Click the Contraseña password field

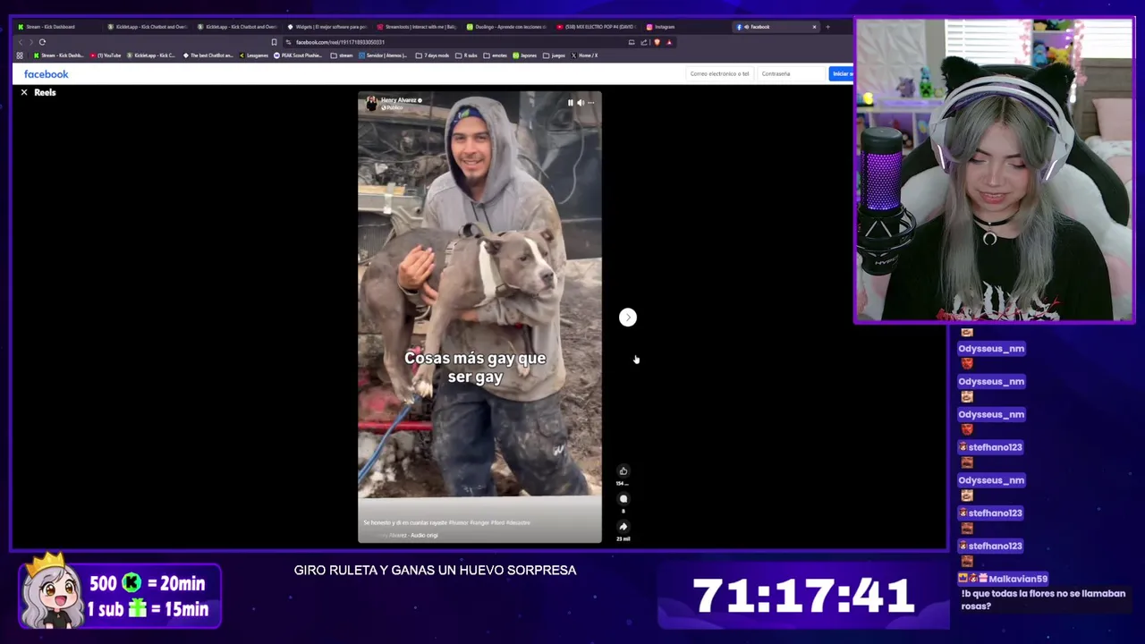792,74
